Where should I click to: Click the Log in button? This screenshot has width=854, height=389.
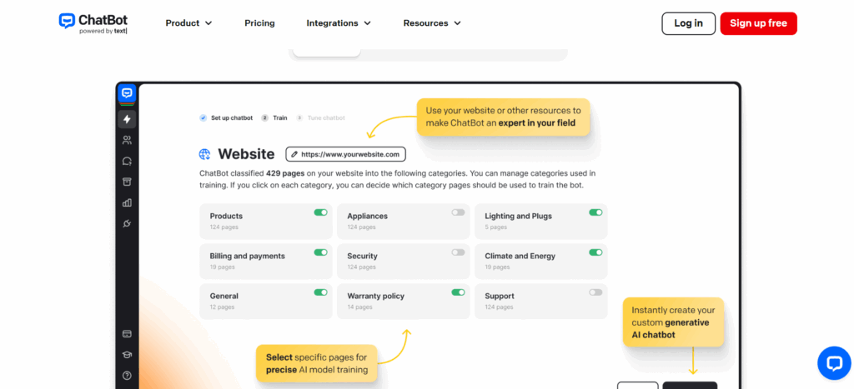[x=688, y=23]
